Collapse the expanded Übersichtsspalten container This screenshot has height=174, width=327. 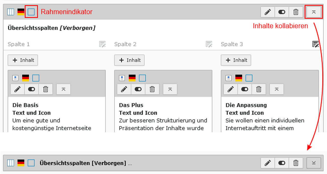314,12
